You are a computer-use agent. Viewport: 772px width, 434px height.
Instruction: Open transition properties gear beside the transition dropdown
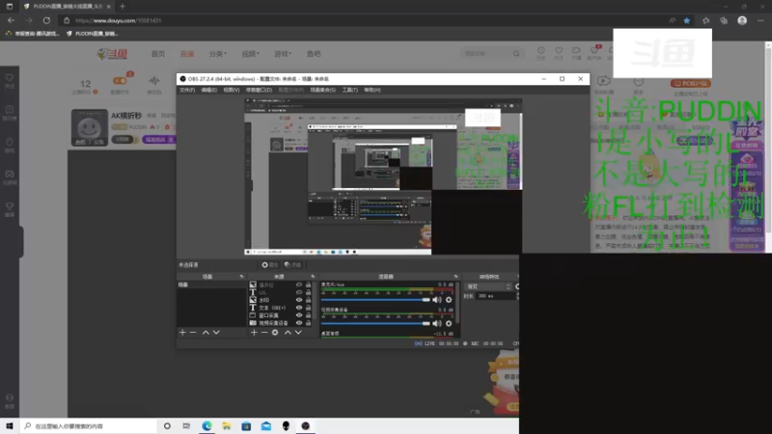(x=517, y=286)
